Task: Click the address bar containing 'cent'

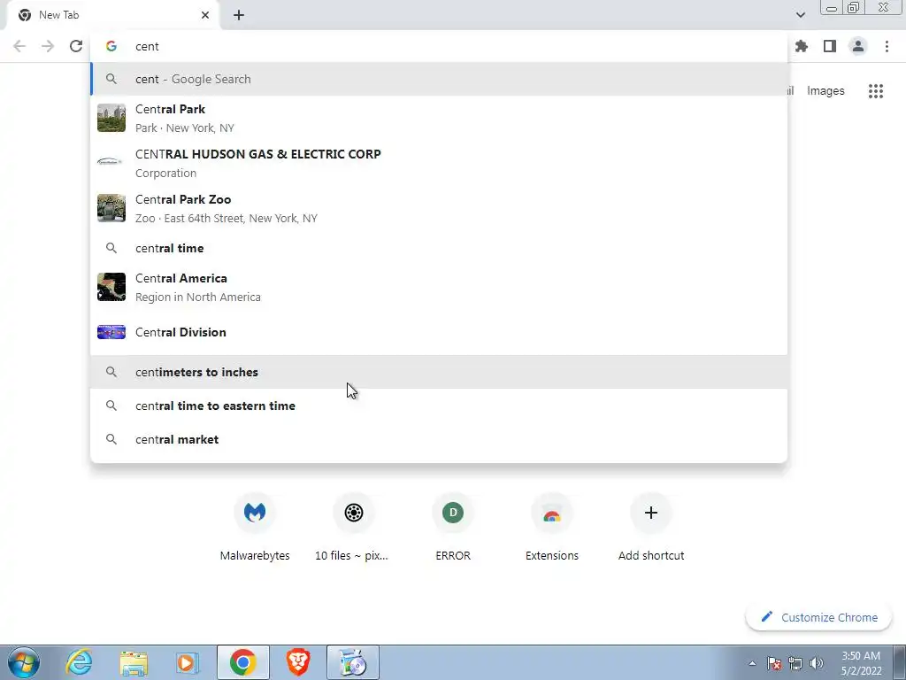Action: (x=439, y=46)
